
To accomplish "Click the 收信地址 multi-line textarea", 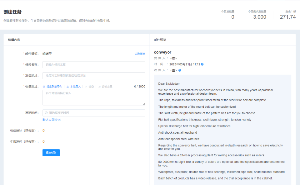I will point(94,97).
